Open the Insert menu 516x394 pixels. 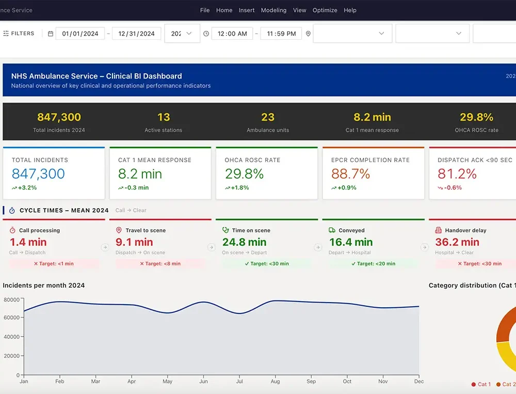247,10
